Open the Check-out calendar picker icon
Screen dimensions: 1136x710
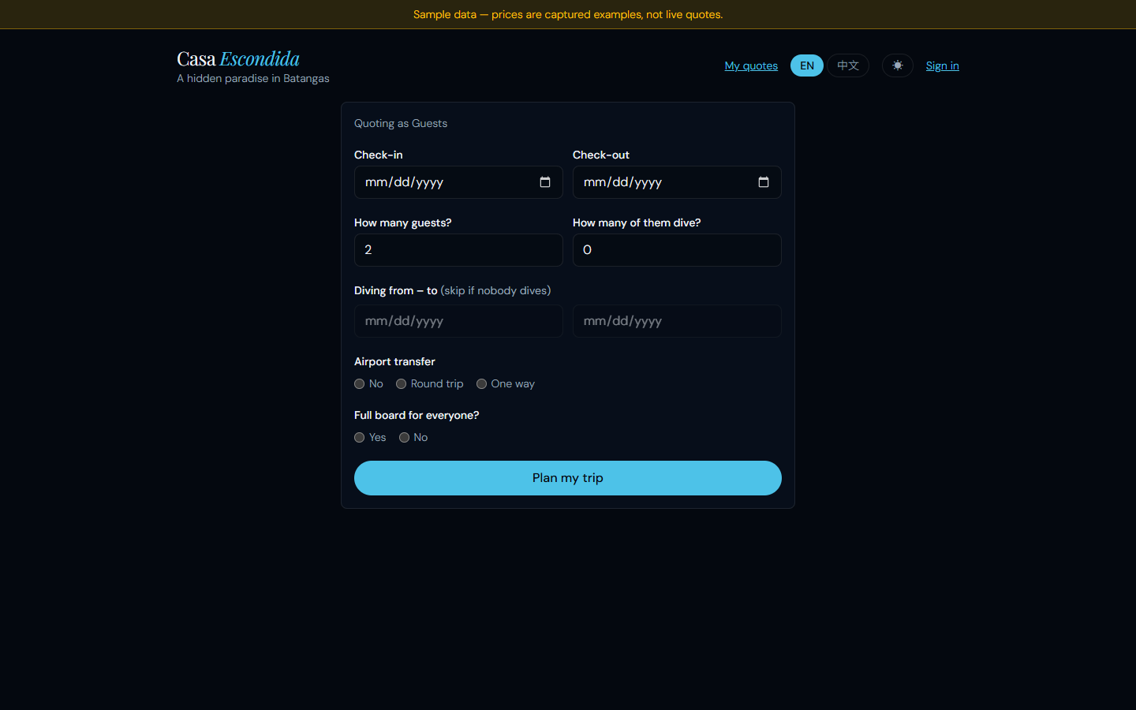pyautogui.click(x=764, y=182)
